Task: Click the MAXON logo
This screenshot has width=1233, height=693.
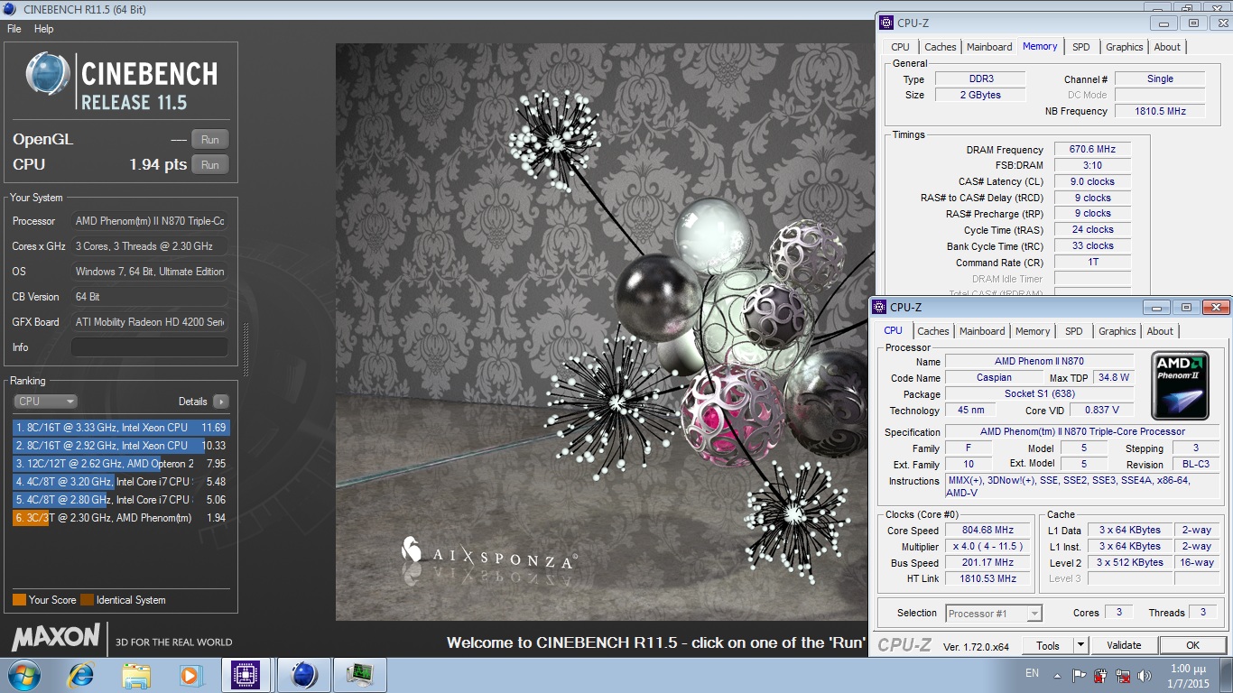Action: tap(56, 637)
